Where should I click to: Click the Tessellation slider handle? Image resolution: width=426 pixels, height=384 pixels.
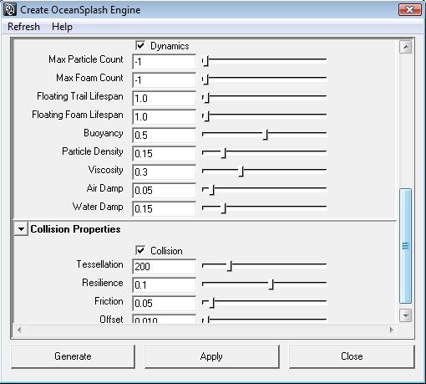(x=229, y=266)
